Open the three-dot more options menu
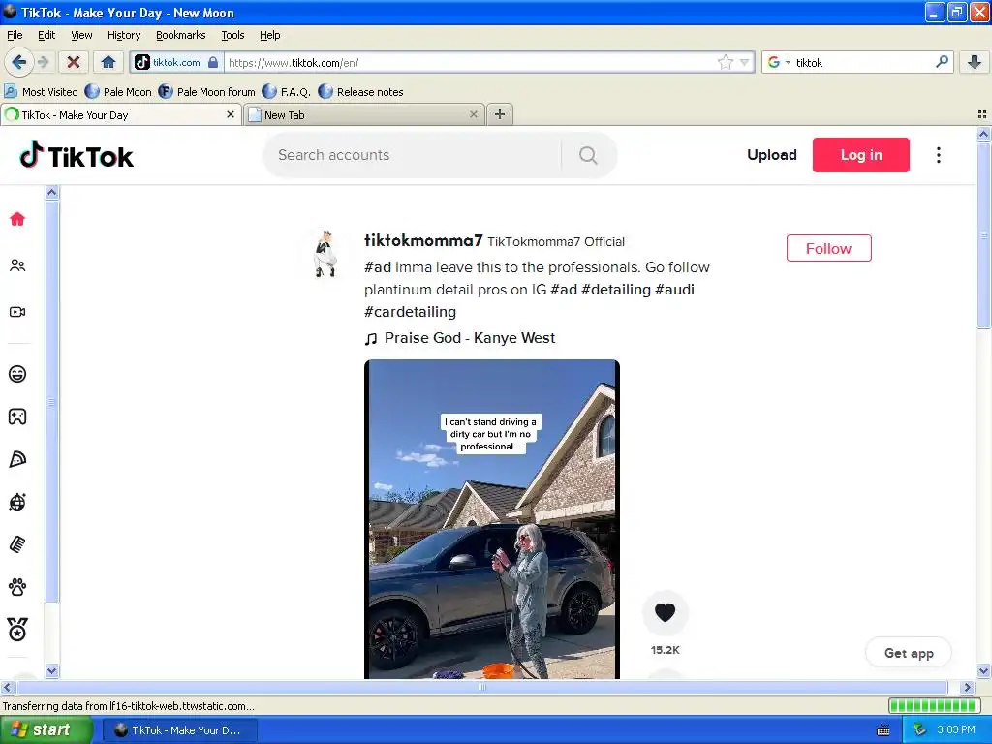The width and height of the screenshot is (992, 744). click(x=938, y=155)
